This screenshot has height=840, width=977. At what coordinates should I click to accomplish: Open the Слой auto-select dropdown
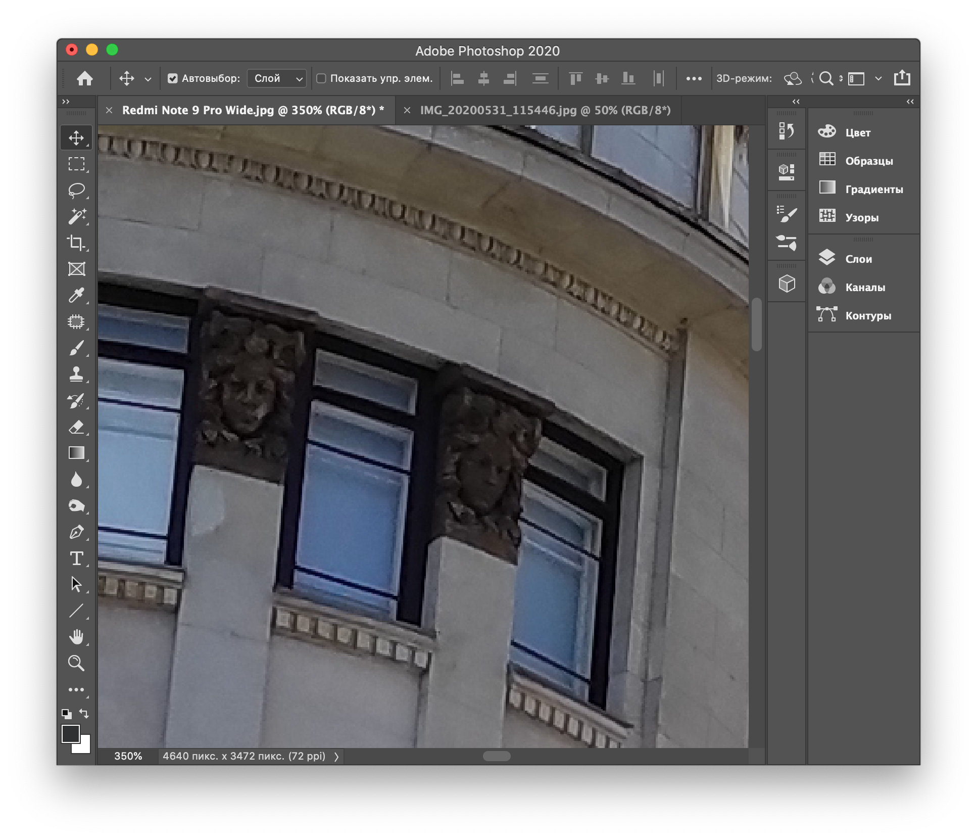click(x=277, y=78)
